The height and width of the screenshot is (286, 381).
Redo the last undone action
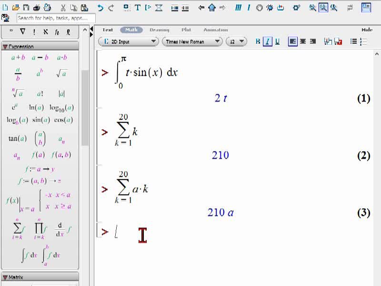pyautogui.click(x=111, y=8)
